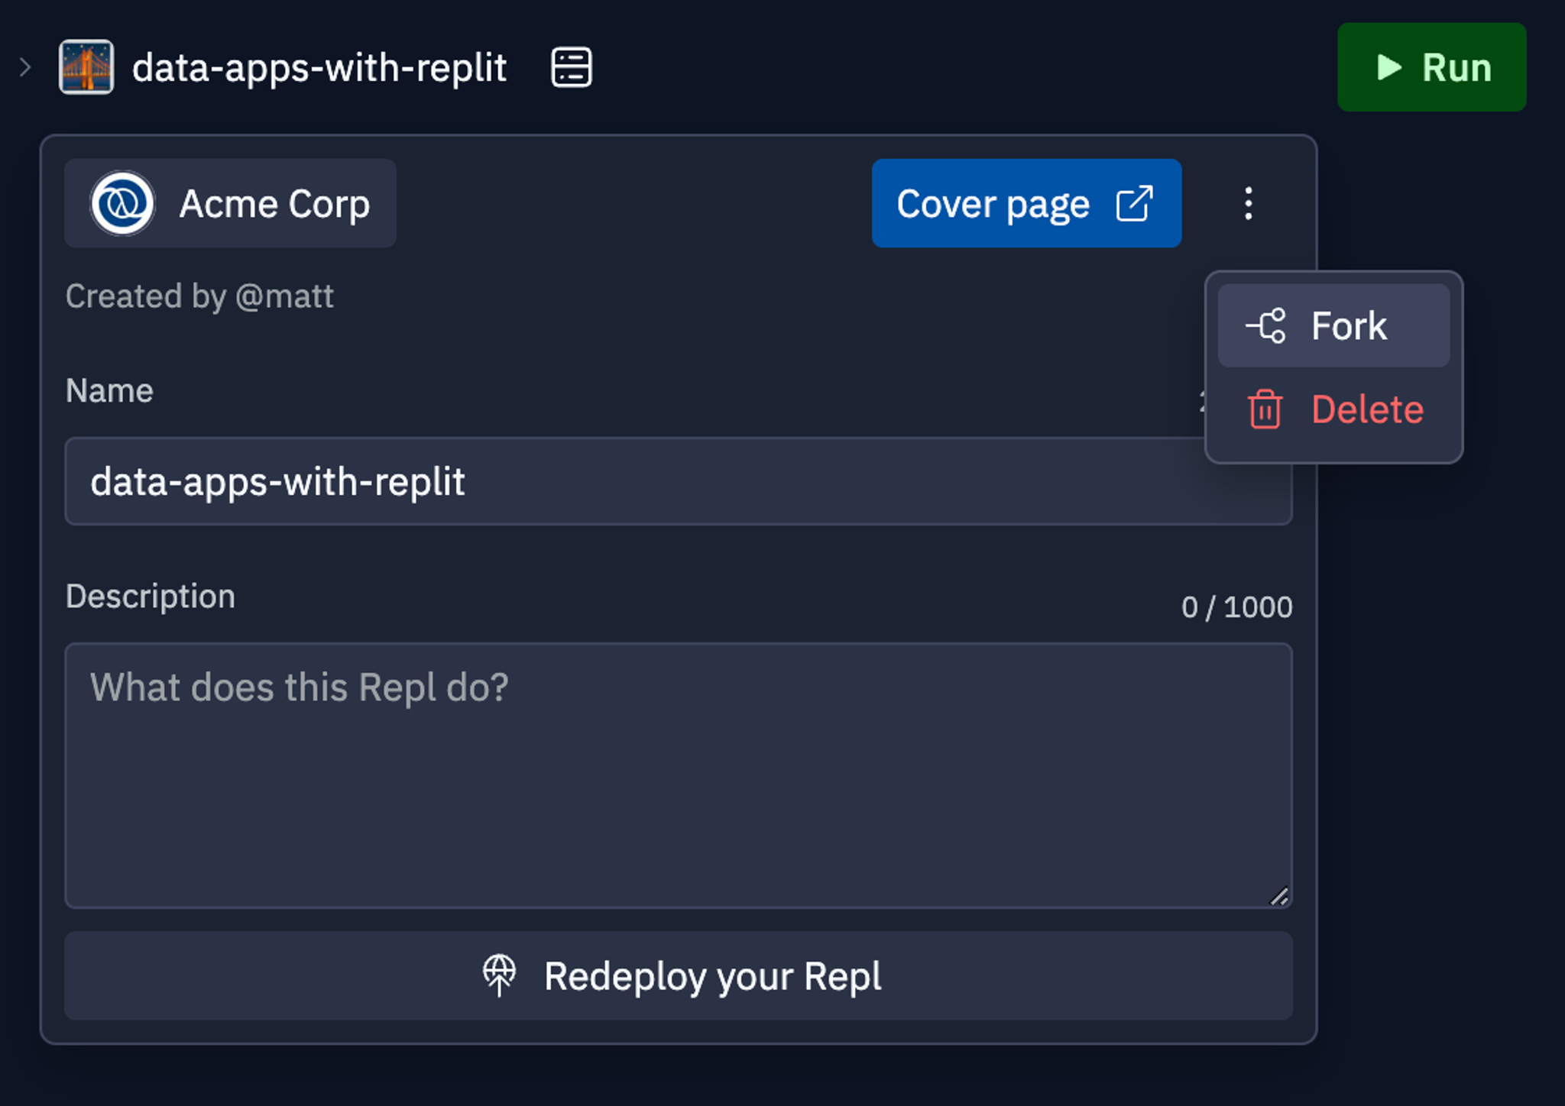
Task: Expand the collapse chevron in the top-left
Action: tap(25, 67)
